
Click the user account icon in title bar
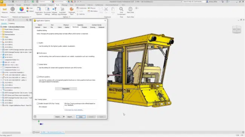click(207, 2)
